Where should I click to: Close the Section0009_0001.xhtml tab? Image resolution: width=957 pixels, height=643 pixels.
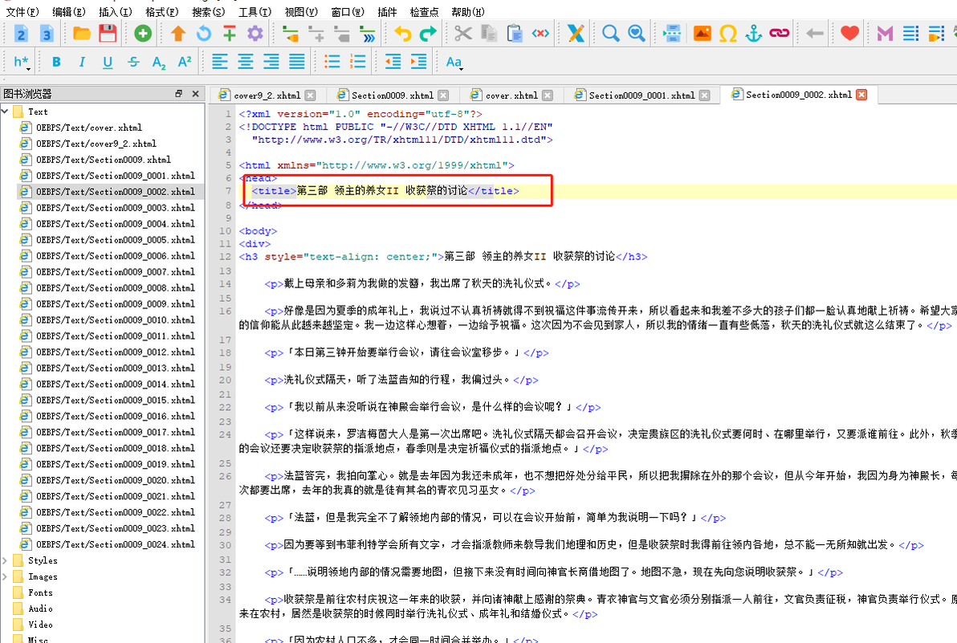(704, 96)
